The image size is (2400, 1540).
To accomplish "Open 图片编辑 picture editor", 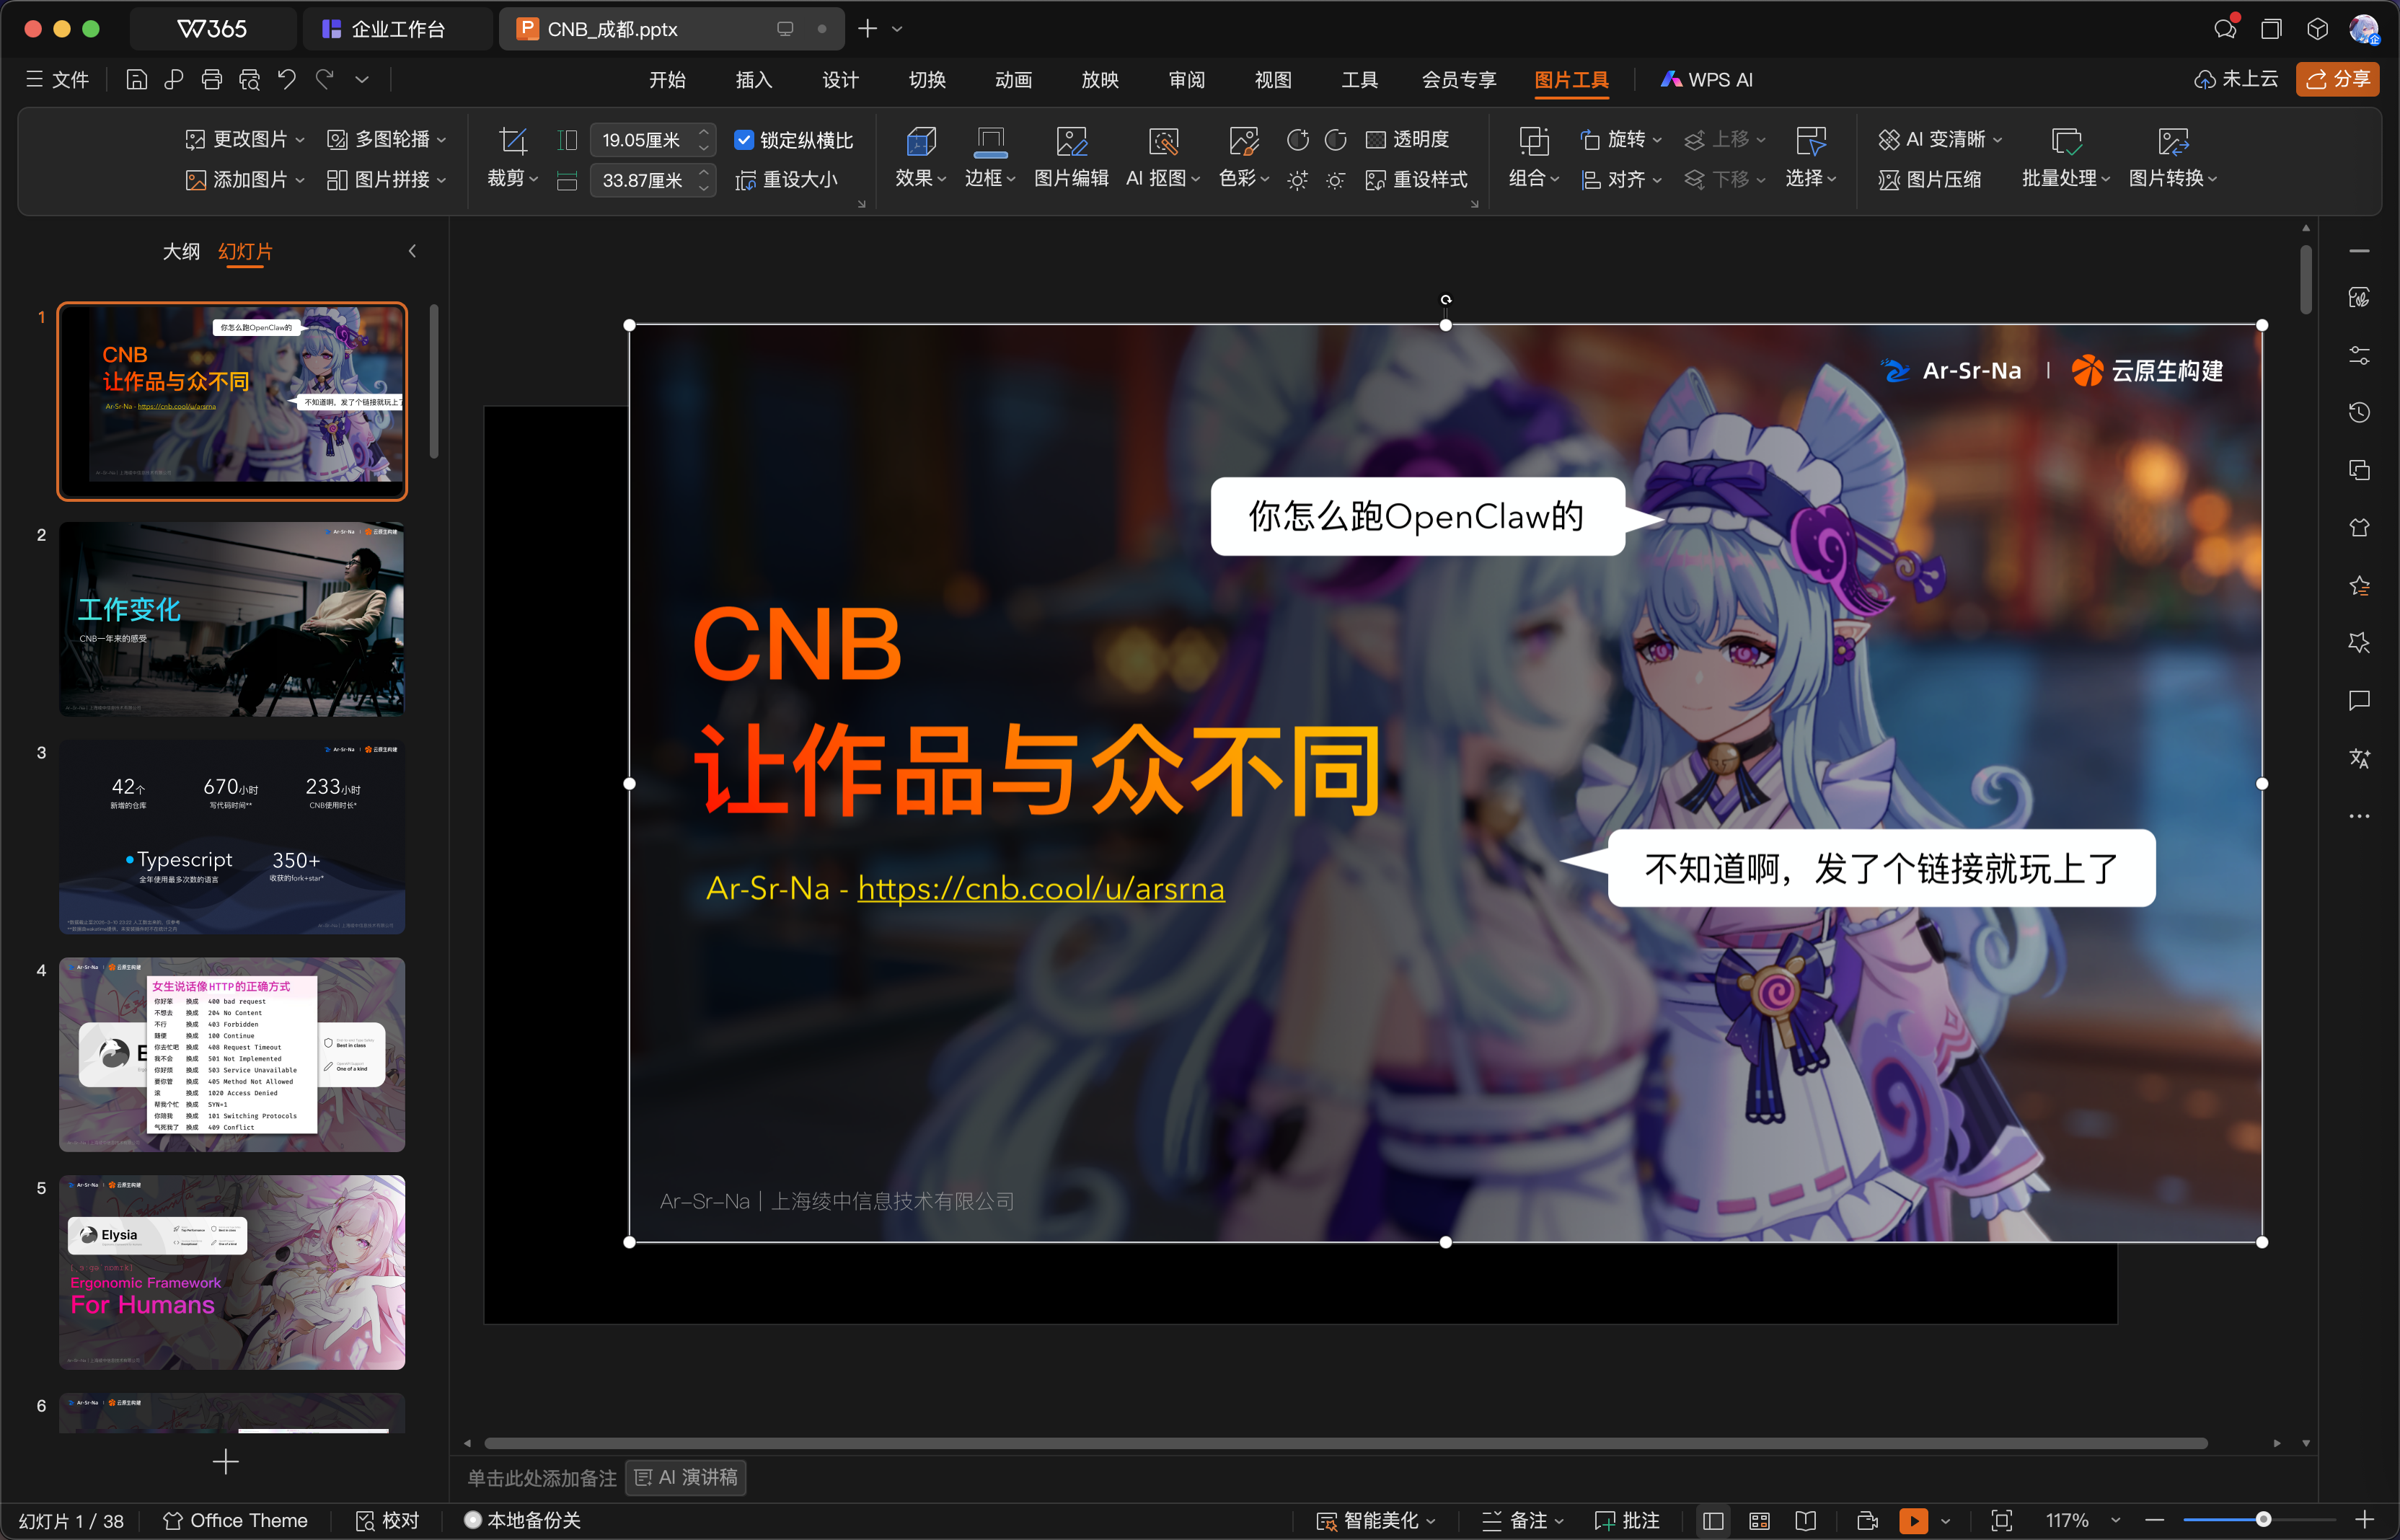I will coord(1071,157).
